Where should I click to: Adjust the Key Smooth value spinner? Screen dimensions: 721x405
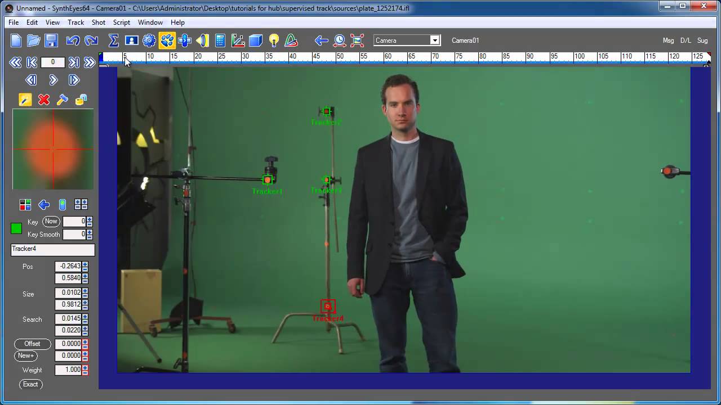click(x=90, y=234)
